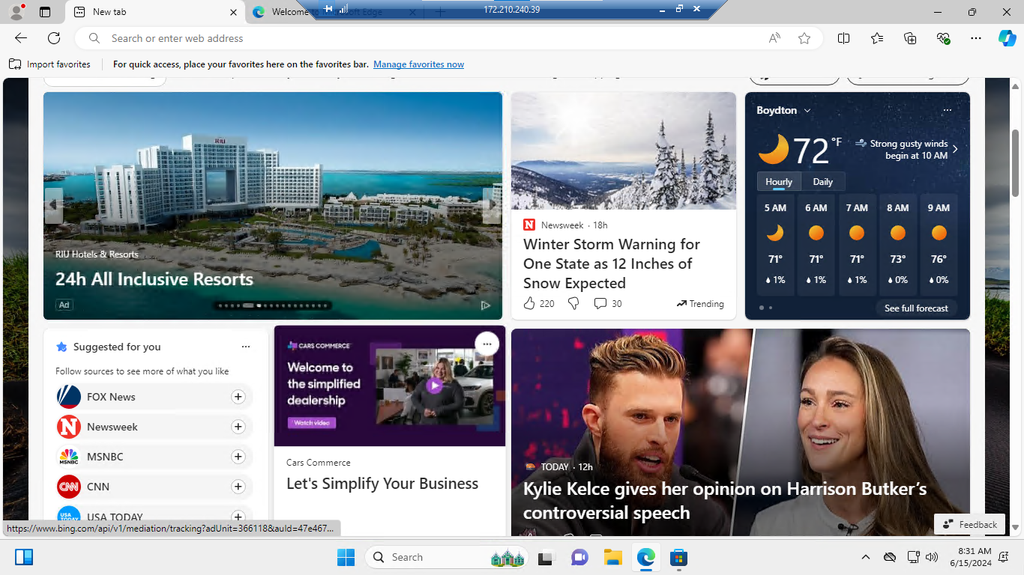Open the MSNBC source row
Image resolution: width=1024 pixels, height=575 pixels.
pyautogui.click(x=154, y=457)
